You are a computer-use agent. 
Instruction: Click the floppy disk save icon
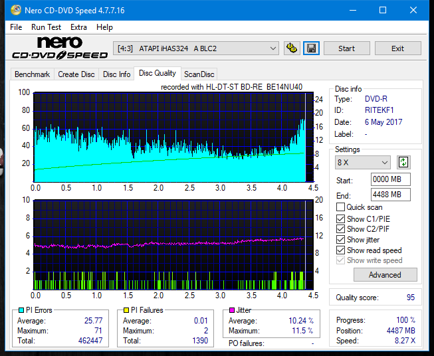311,48
